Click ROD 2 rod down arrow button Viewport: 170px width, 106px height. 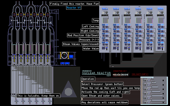tap(118, 34)
